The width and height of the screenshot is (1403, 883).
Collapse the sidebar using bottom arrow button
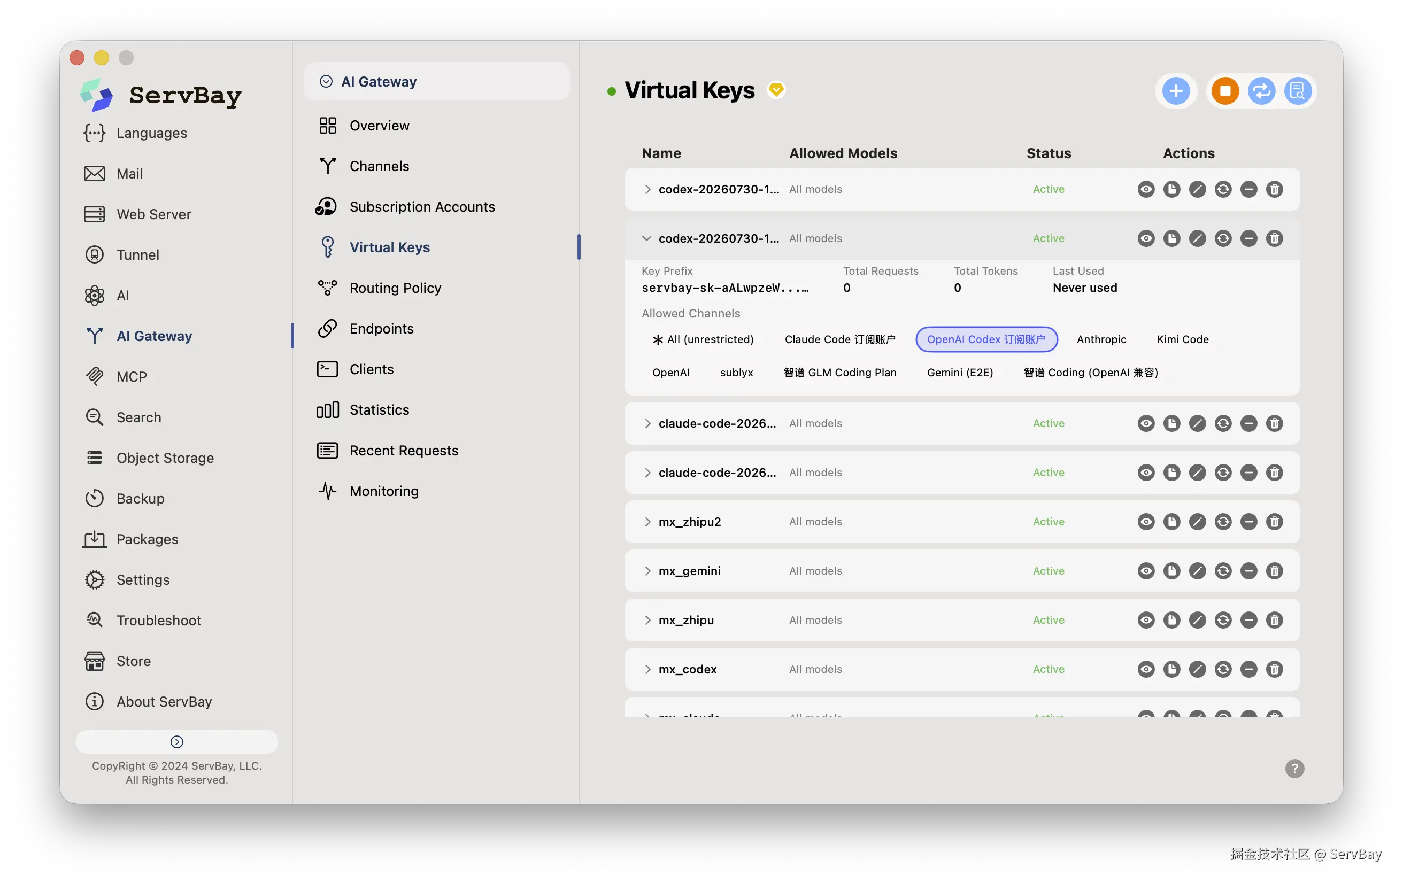(176, 741)
